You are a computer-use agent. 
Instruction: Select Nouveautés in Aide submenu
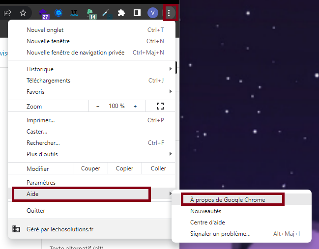(x=241, y=211)
